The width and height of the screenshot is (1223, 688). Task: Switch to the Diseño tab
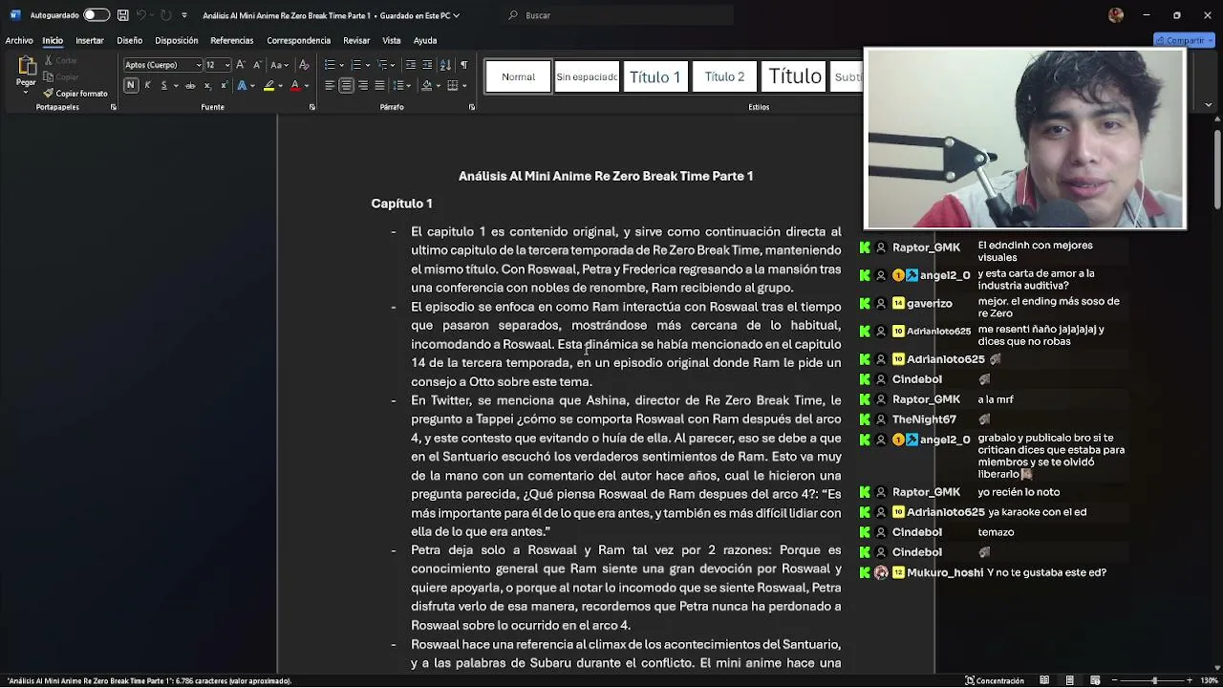point(130,40)
